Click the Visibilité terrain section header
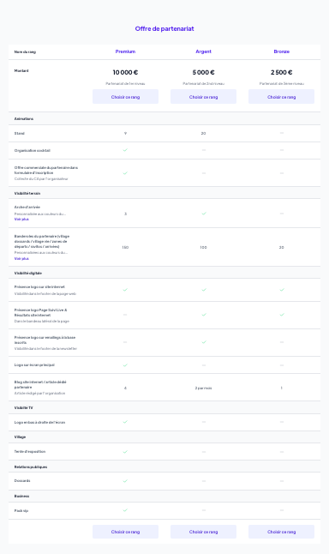 pos(27,194)
